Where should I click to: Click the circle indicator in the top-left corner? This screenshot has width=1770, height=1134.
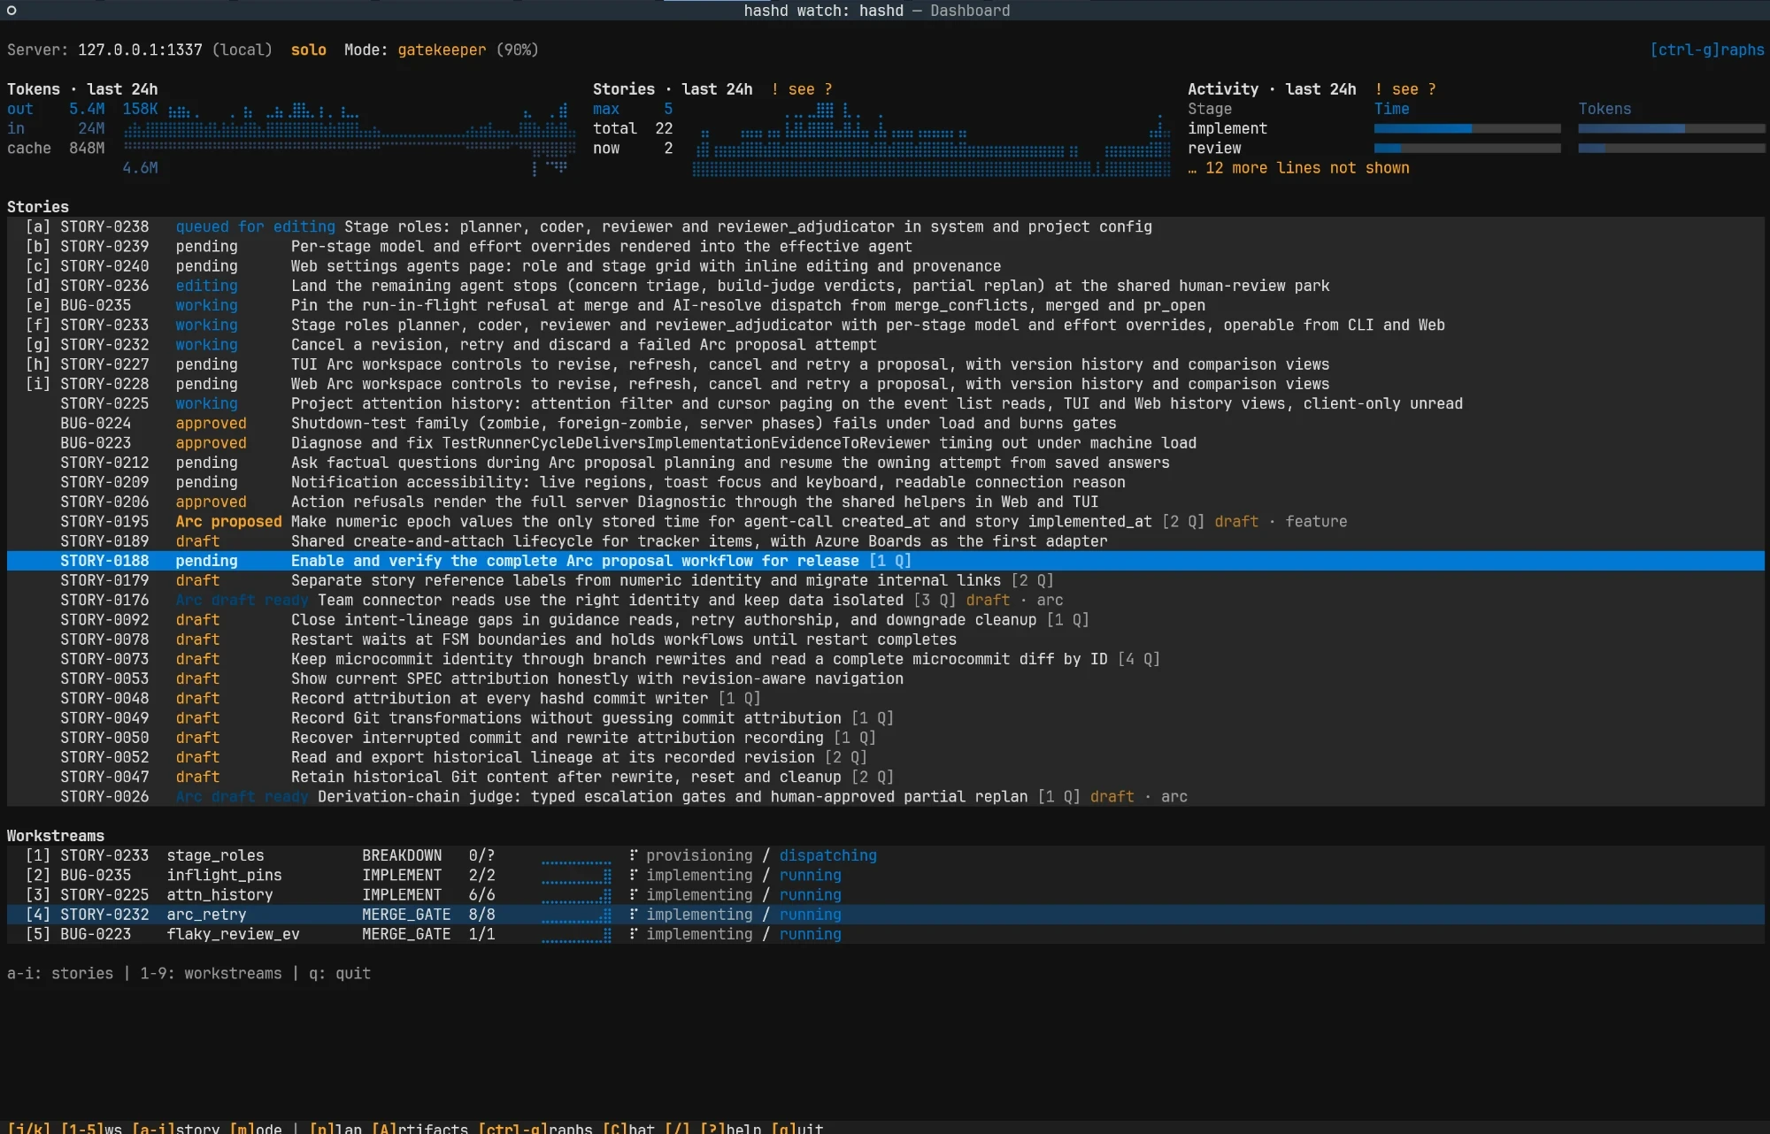point(12,11)
